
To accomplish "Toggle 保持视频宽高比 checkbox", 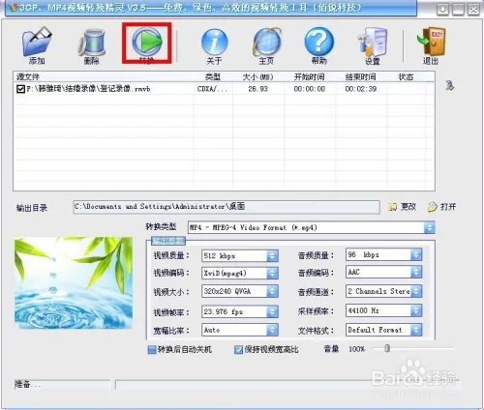I will 238,349.
